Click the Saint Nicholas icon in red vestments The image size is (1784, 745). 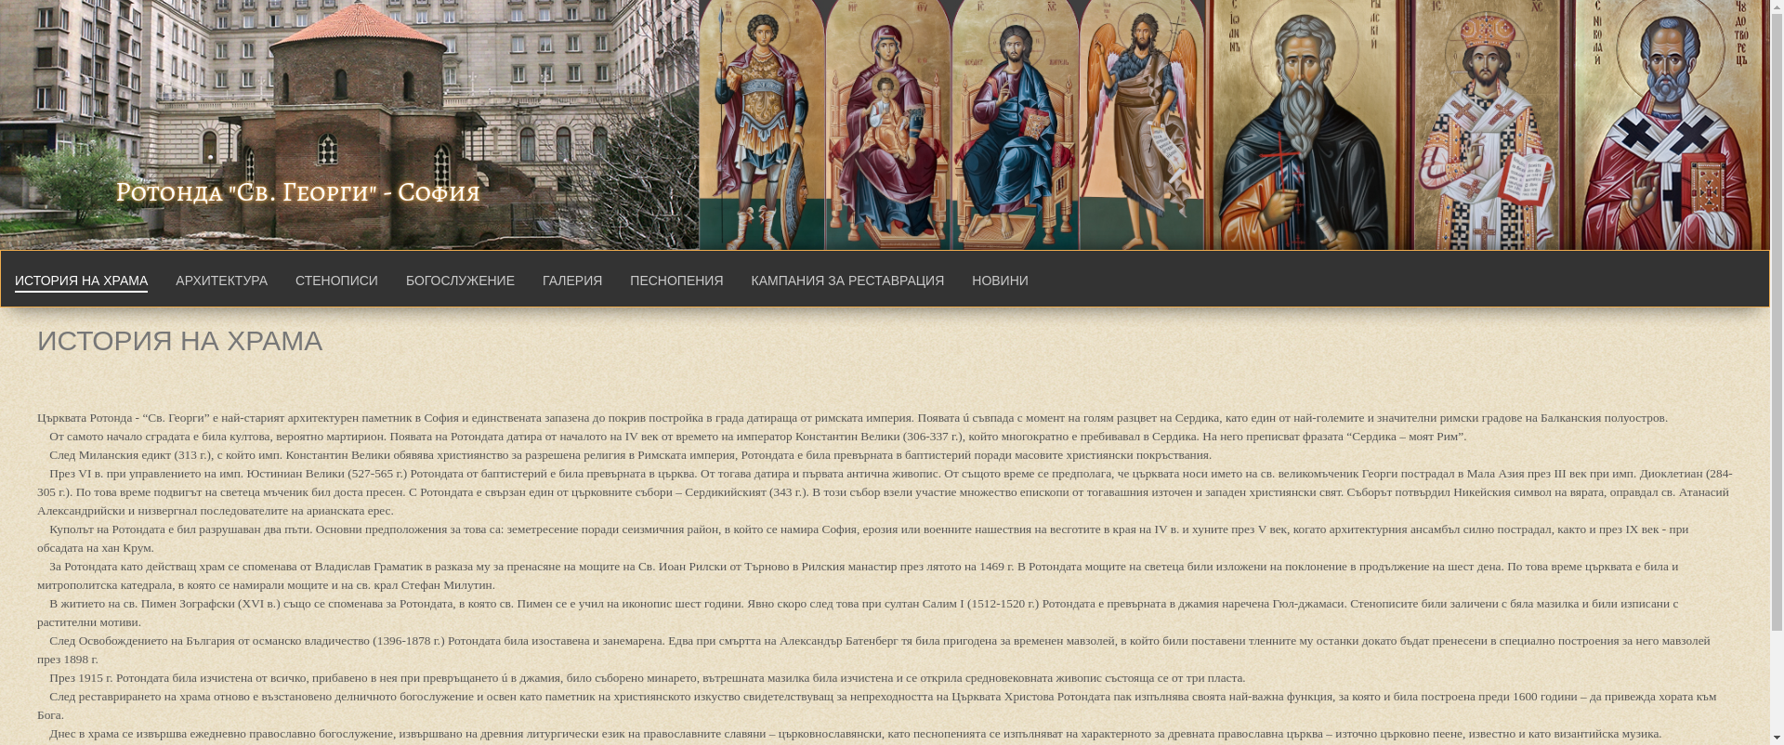pyautogui.click(x=1671, y=125)
